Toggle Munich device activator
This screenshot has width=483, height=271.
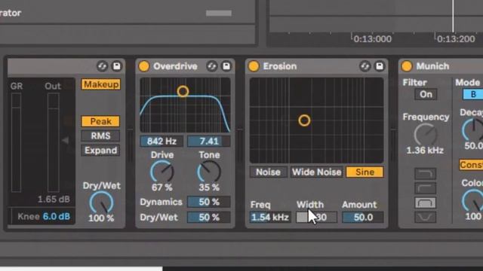pos(407,66)
